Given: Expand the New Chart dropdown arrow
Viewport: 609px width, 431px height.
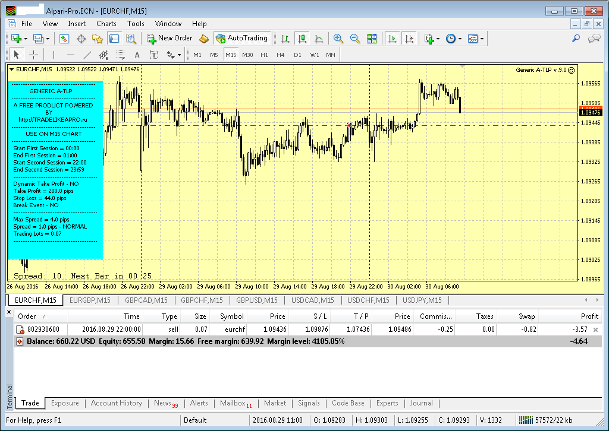Looking at the screenshot, I should point(26,39).
